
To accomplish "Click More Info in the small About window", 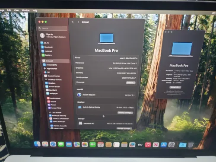I will coord(175,87).
